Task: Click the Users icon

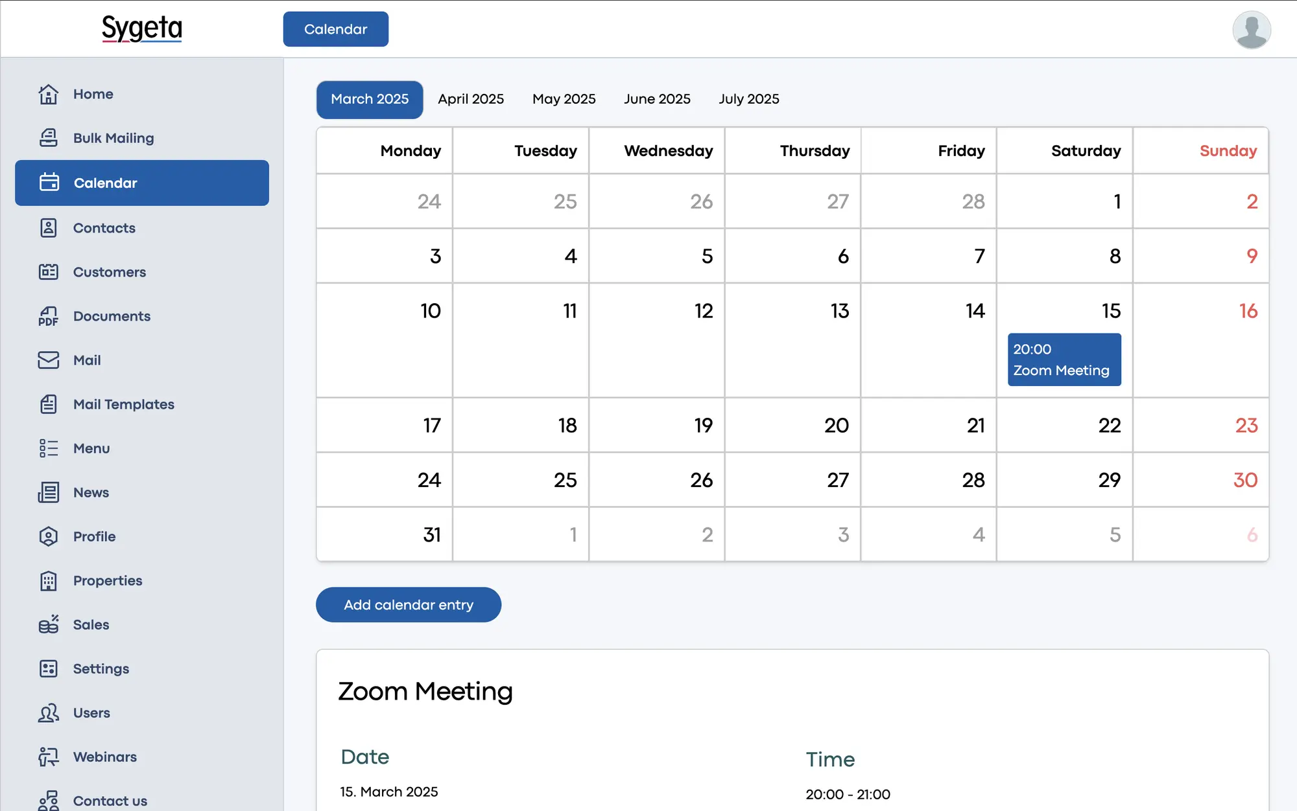Action: 49,713
